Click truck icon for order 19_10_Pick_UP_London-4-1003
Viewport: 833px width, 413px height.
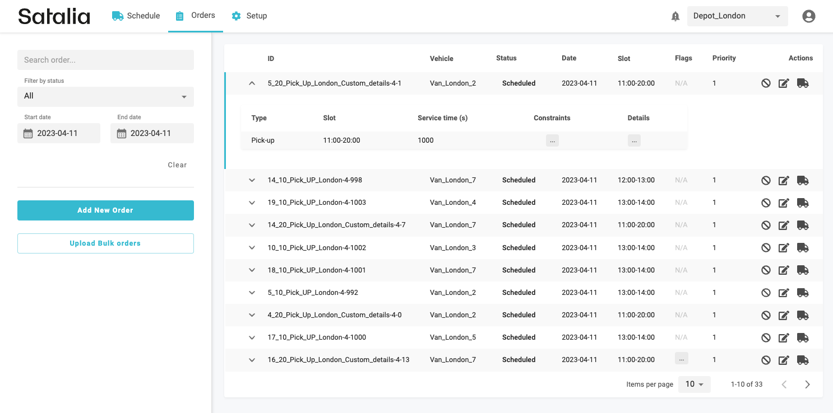tap(803, 203)
